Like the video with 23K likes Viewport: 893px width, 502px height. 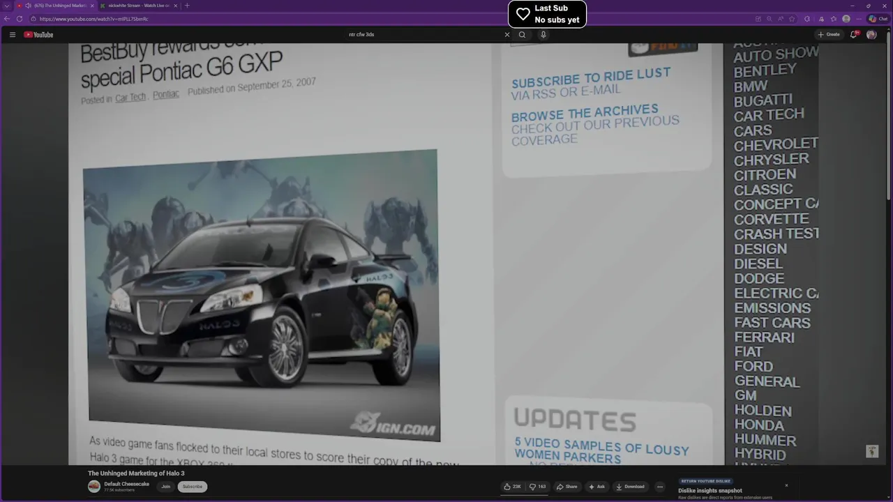tap(513, 487)
